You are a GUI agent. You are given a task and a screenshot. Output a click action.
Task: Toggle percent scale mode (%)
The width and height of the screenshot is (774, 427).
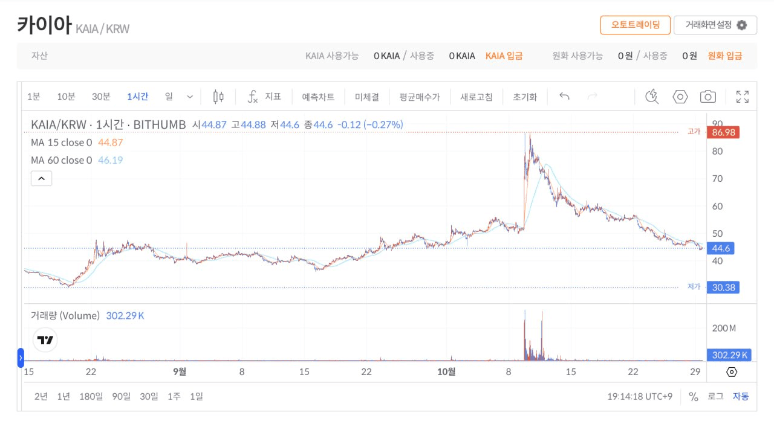click(x=694, y=397)
